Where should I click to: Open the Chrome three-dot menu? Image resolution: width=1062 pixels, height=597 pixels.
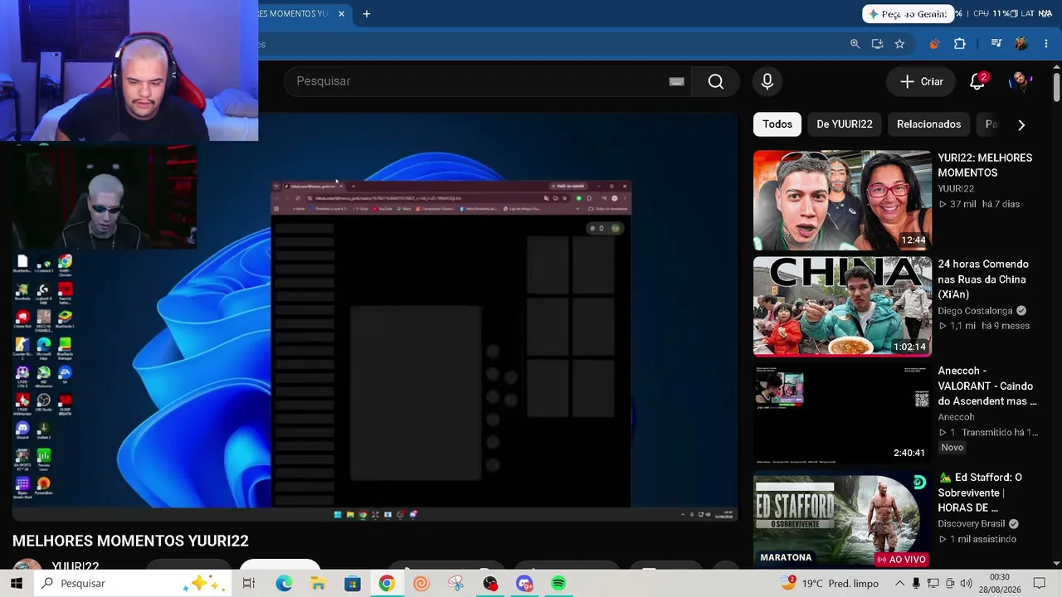(x=1046, y=44)
